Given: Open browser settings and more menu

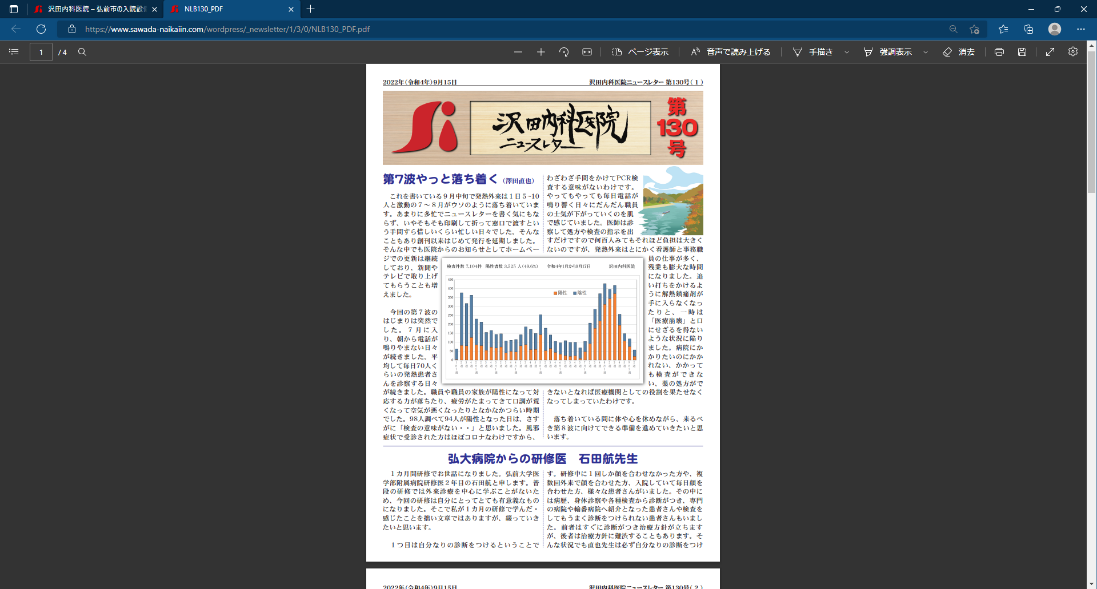Looking at the screenshot, I should (1081, 29).
